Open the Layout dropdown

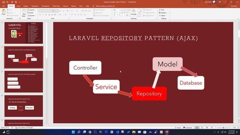(31, 10)
